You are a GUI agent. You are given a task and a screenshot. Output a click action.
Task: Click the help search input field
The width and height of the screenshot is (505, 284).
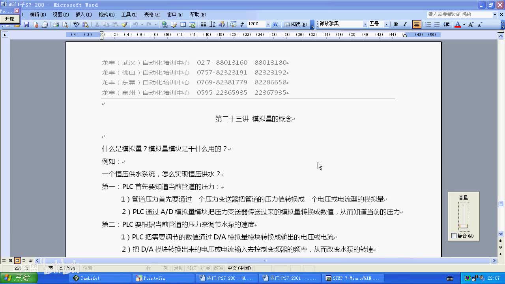coord(459,14)
